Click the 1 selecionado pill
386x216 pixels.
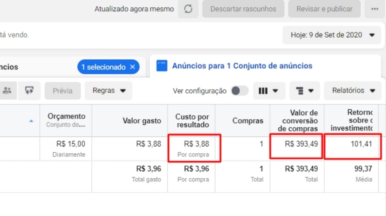[103, 67]
